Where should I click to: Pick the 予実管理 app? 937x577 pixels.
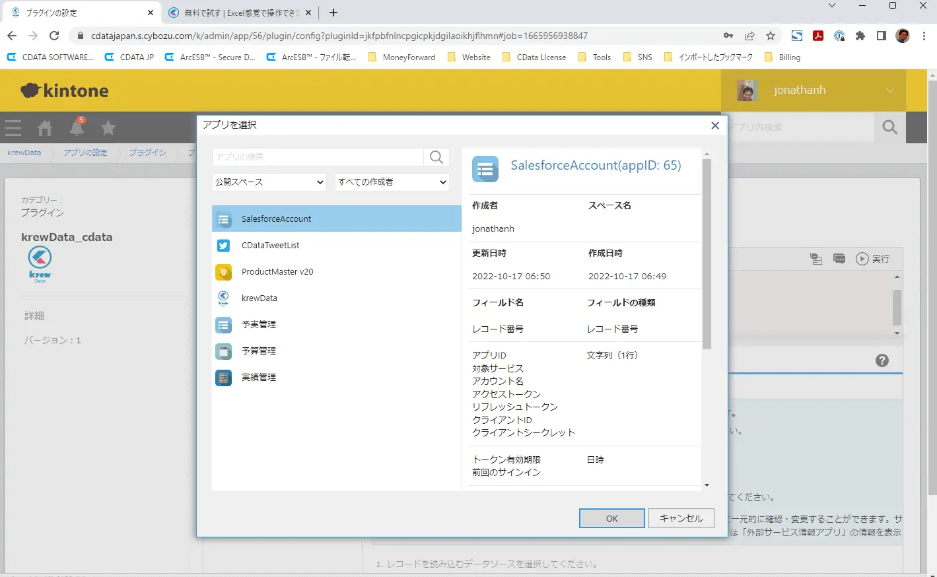[x=337, y=324]
